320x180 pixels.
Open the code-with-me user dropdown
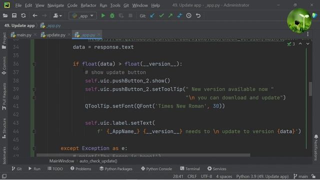coord(57,15)
